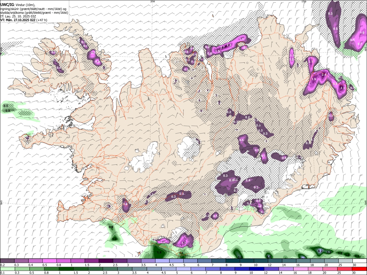Click the '3.2' rain value beside 6.2
Screen dimensions: 367x275
point(329,252)
